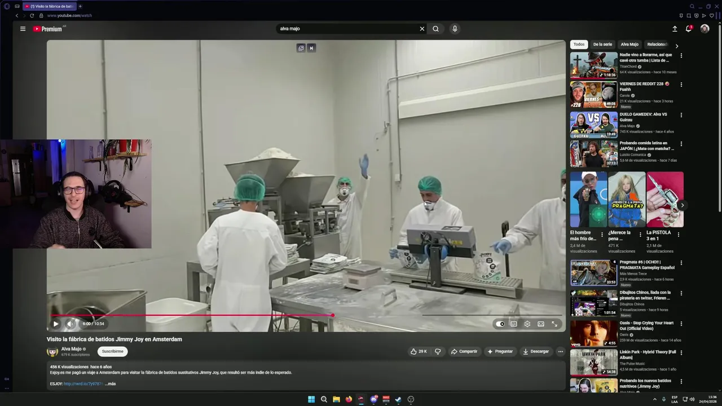Image resolution: width=722 pixels, height=406 pixels.
Task: Open File Explorer from taskbar
Action: pos(336,399)
